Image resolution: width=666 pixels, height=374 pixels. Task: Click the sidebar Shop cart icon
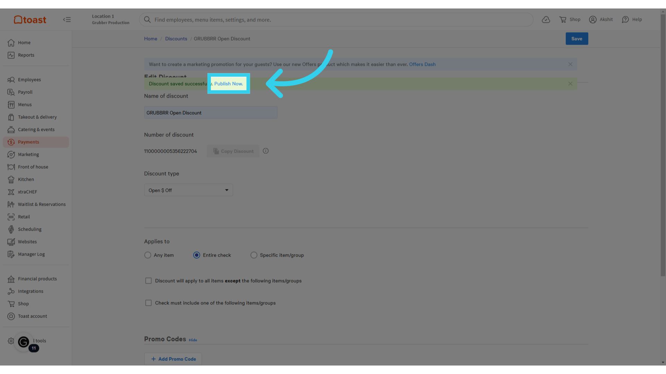pos(11,304)
